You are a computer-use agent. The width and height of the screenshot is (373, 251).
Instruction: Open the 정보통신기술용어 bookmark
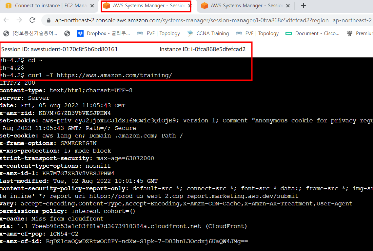30,33
